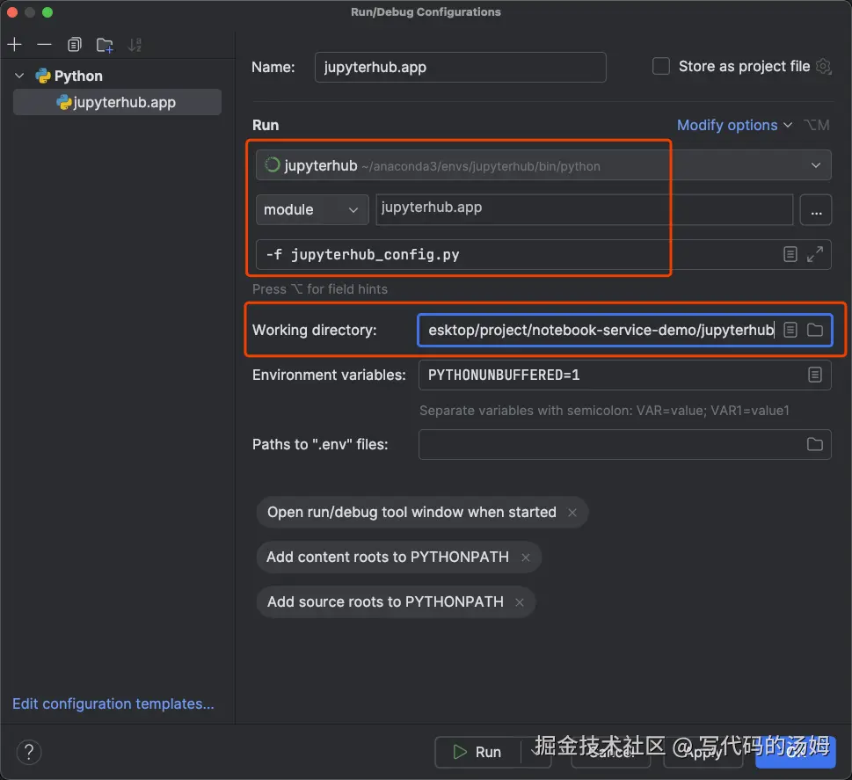Add a new run configuration with the plus icon
The width and height of the screenshot is (852, 780).
click(14, 44)
